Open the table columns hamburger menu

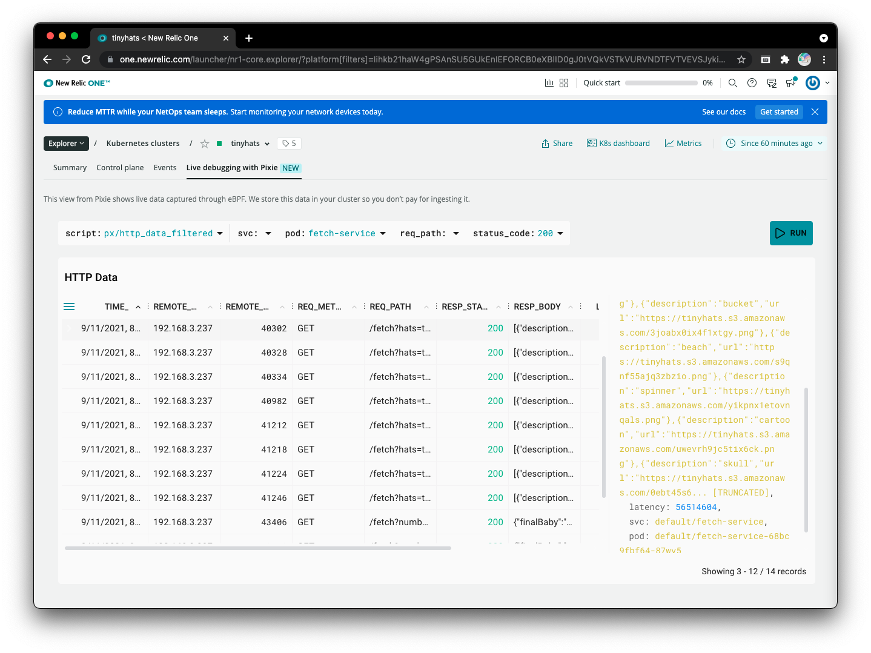click(69, 307)
